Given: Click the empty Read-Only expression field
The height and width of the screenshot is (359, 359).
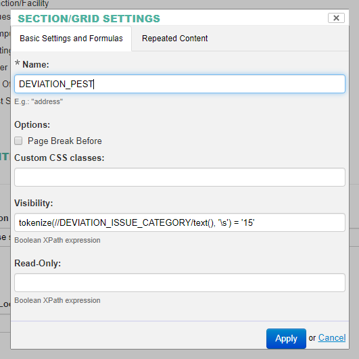Looking at the screenshot, I should 180,283.
